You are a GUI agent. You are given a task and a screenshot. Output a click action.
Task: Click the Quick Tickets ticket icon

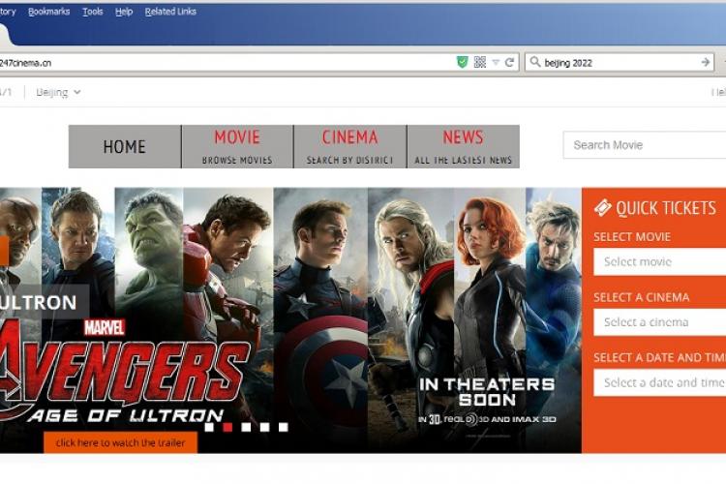(602, 208)
